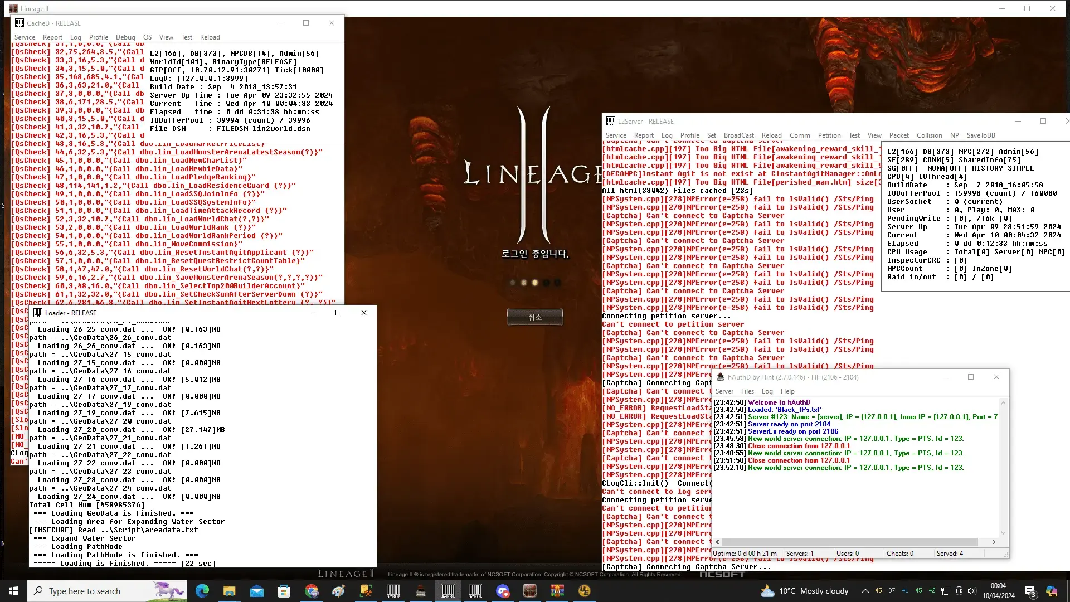The width and height of the screenshot is (1070, 602).
Task: Click the CacheD window title icon
Action: click(20, 23)
